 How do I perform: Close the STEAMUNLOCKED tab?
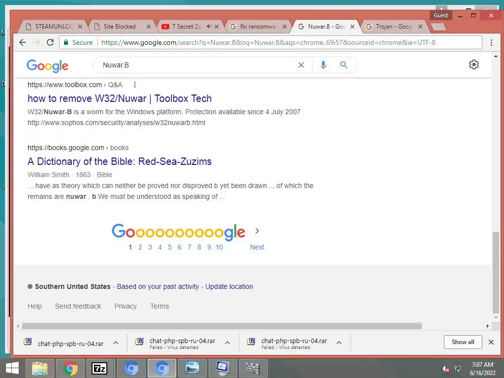tap(80, 27)
